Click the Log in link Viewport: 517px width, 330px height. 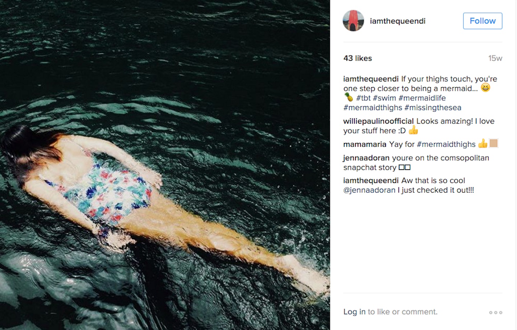[x=354, y=312]
